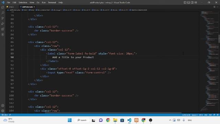Image resolution: width=220 pixels, height=124 pixels.
Task: Click Spaces indentation setting in status bar
Action: 195,115
